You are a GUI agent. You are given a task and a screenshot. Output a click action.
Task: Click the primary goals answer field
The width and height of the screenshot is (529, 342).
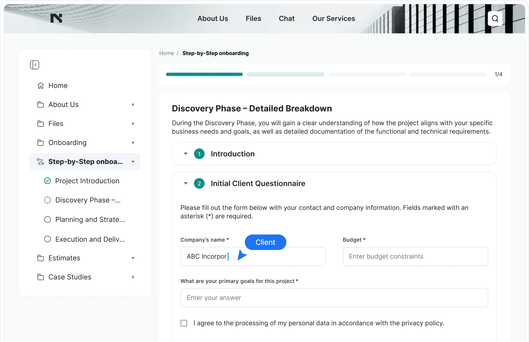[334, 298]
